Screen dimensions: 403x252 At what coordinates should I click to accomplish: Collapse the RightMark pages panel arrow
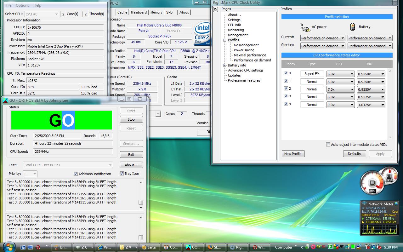pos(215,9)
